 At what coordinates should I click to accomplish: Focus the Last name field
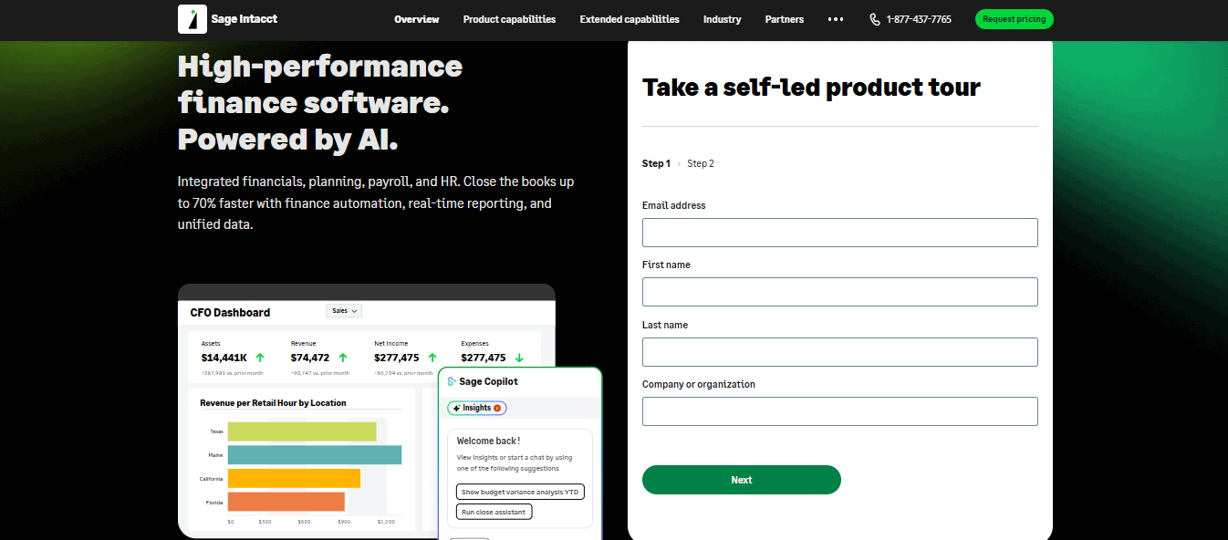(x=839, y=352)
